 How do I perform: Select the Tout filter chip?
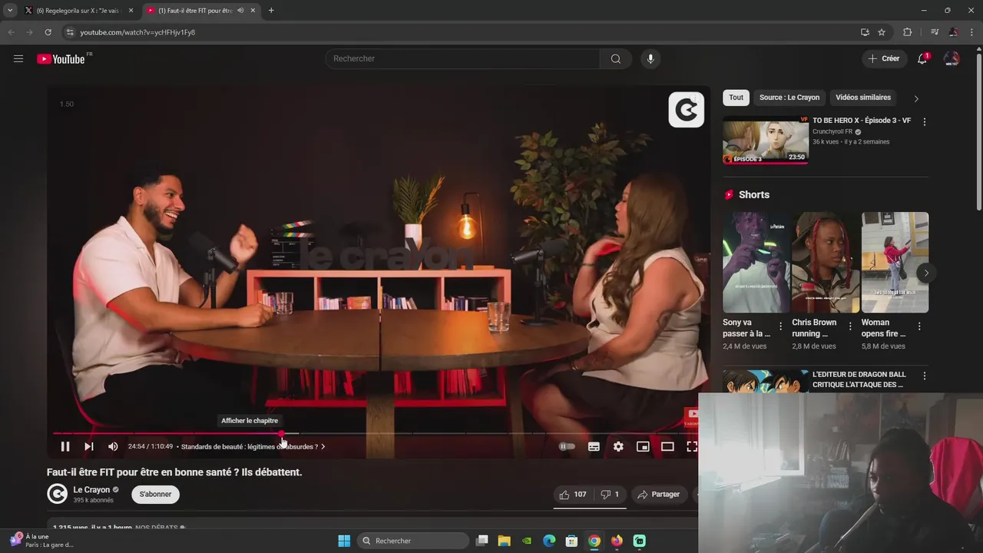pos(736,98)
